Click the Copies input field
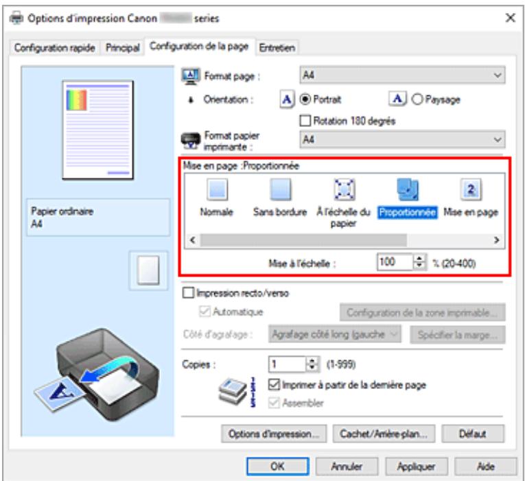 coord(288,364)
